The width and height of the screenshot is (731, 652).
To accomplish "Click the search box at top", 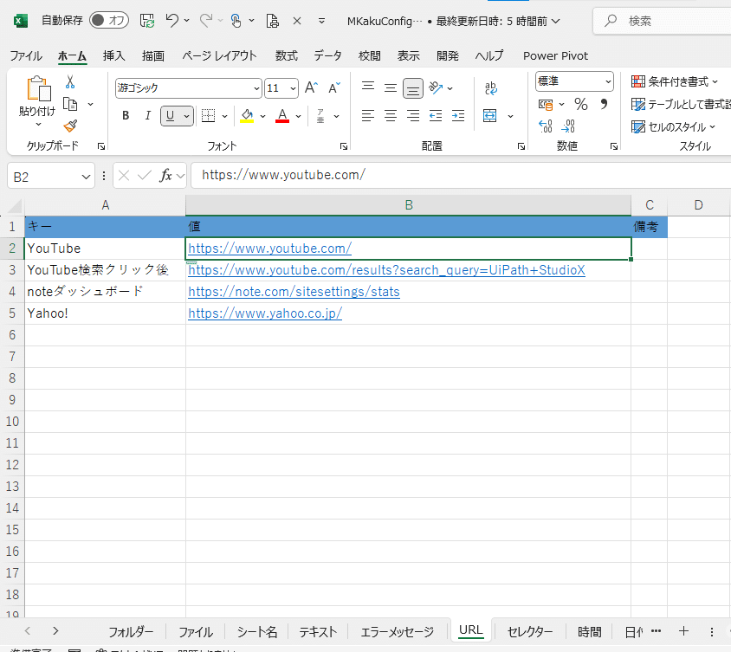I will (x=662, y=21).
